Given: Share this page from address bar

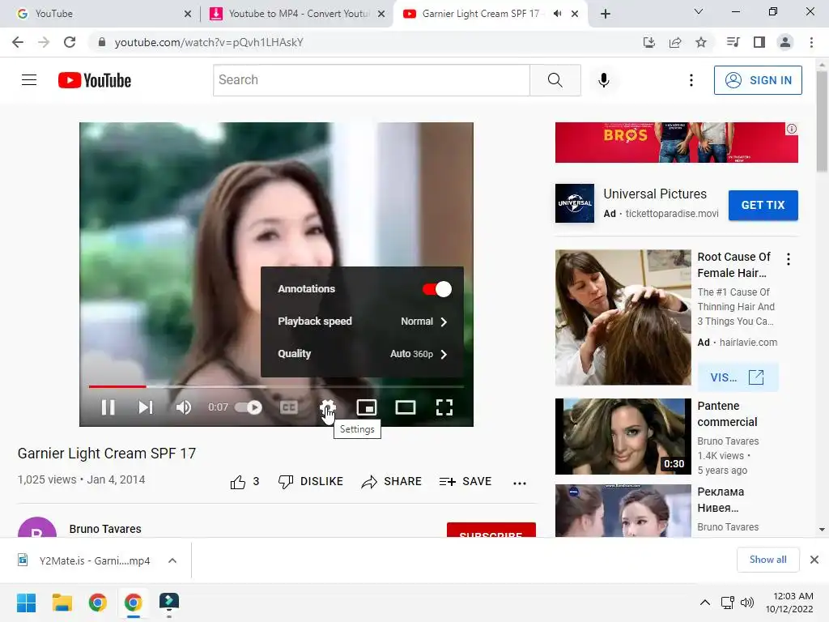Looking at the screenshot, I should click(675, 42).
